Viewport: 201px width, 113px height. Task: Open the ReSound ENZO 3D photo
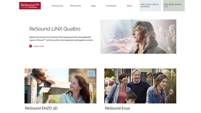[60, 86]
